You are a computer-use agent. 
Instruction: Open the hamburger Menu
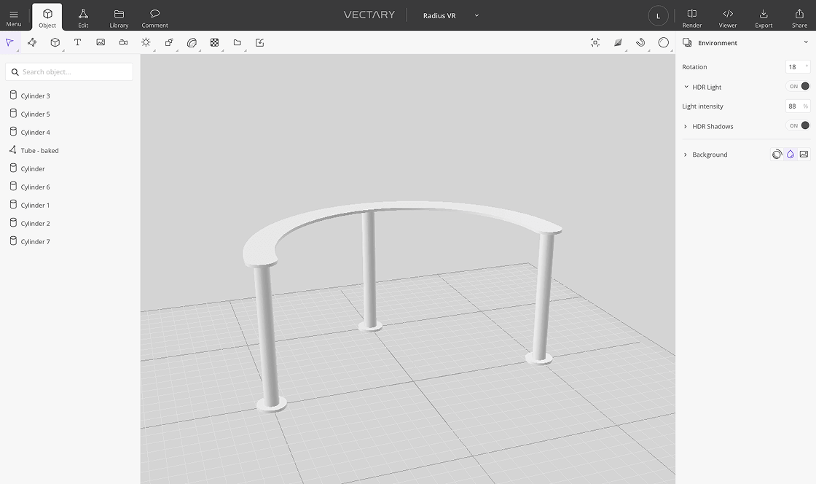tap(14, 17)
